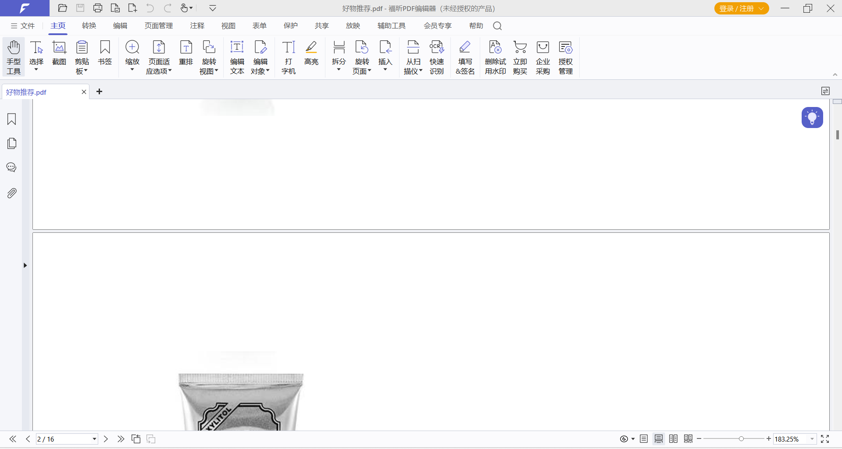
Task: Expand the Select (选择) tool dropdown
Action: pos(36,70)
